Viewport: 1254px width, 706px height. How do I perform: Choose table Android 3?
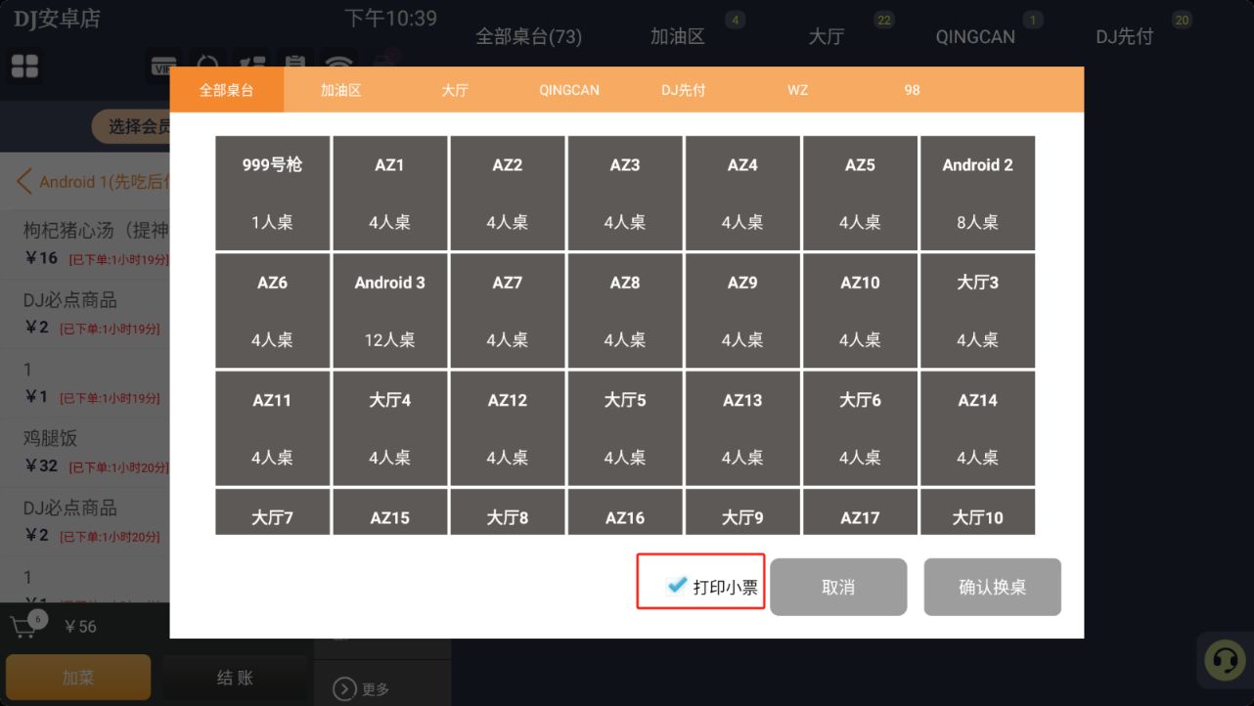390,310
